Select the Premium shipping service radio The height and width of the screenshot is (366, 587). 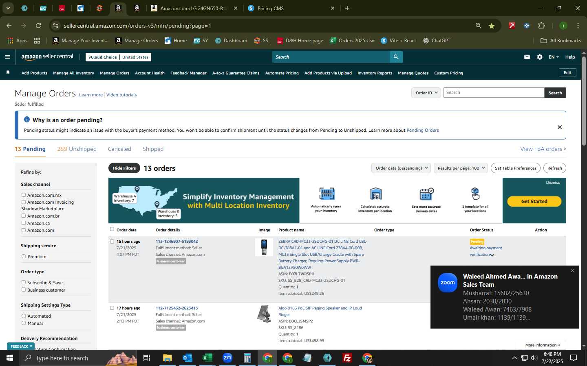coord(24,257)
